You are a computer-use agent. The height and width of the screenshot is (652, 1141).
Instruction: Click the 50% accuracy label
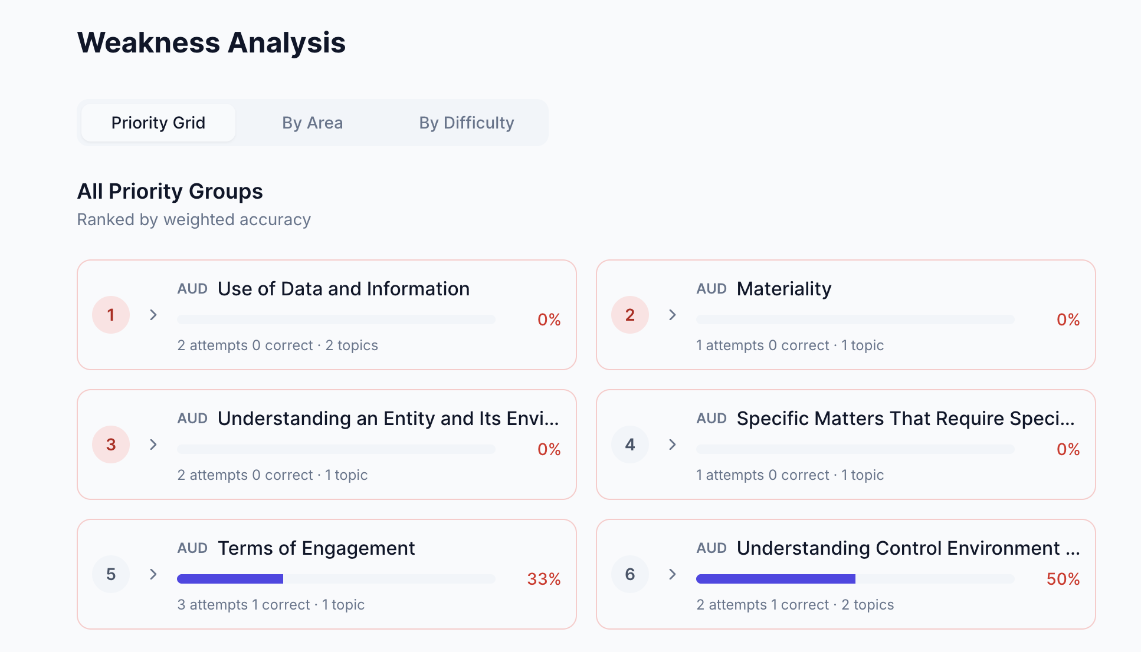[1063, 579]
